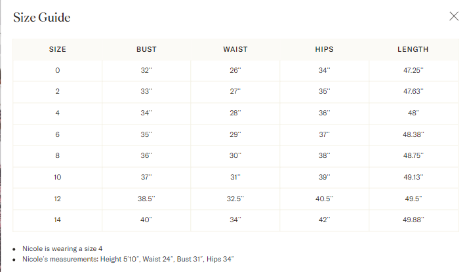Select the size 0 row label
This screenshot has width=467, height=272.
(58, 70)
